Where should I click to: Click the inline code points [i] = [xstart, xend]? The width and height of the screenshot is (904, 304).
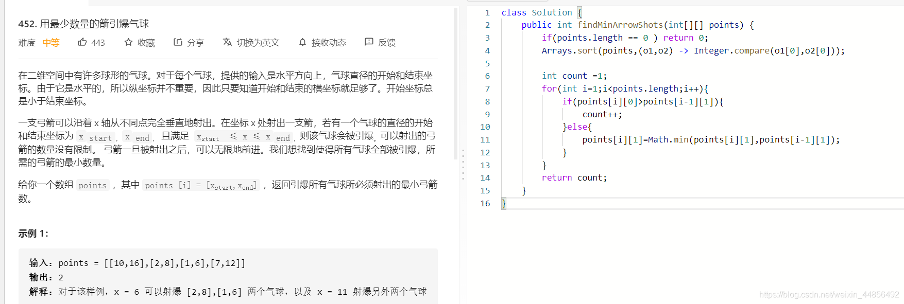coord(201,185)
